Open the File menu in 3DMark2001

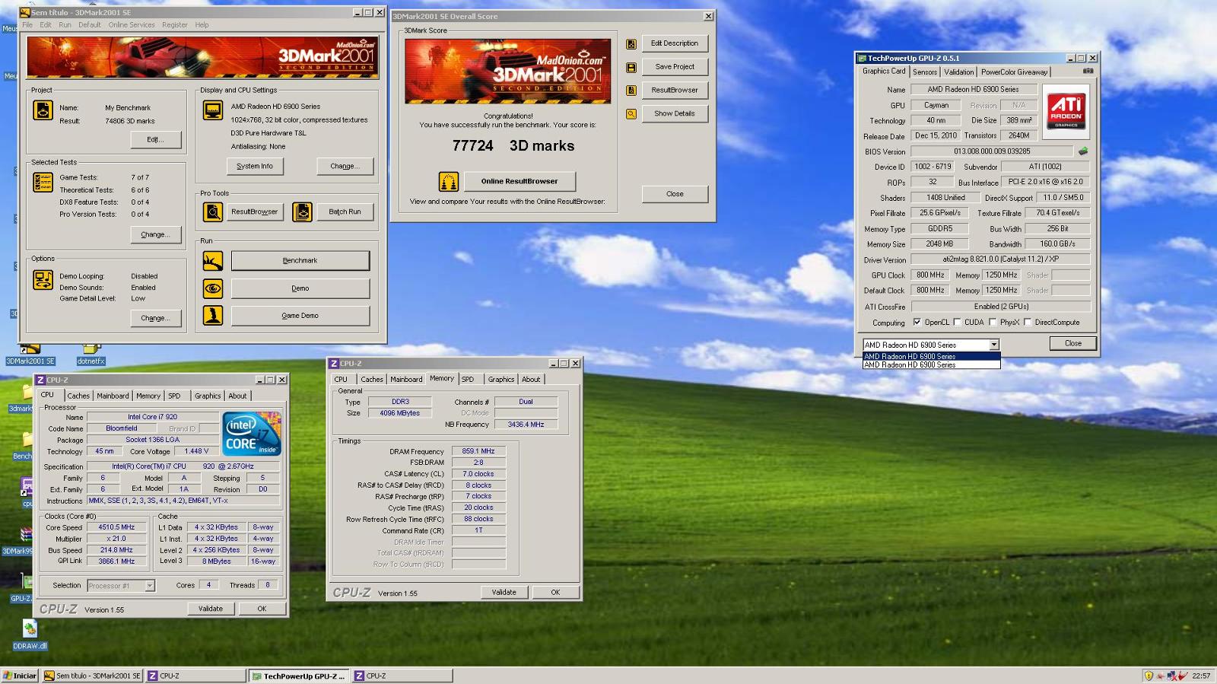[x=27, y=24]
